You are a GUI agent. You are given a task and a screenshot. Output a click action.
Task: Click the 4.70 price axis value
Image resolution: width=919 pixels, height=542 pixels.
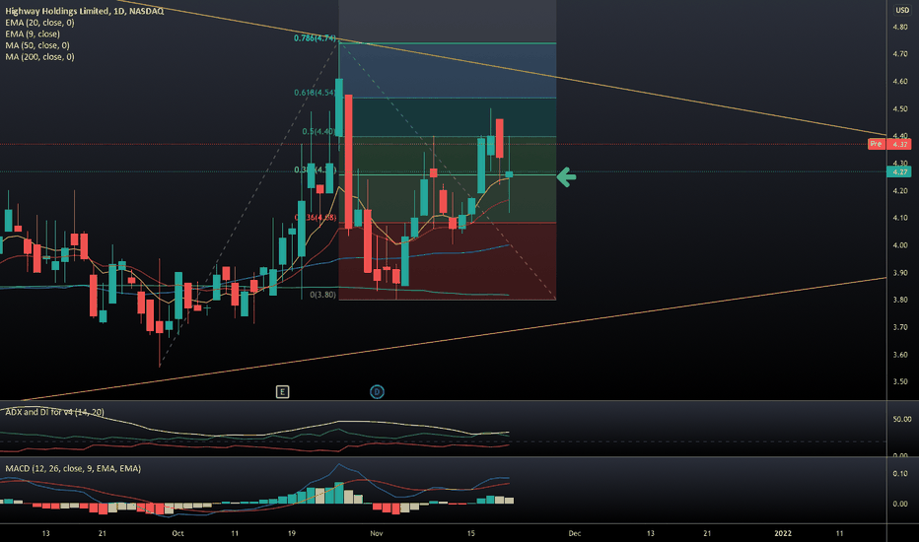click(900, 54)
